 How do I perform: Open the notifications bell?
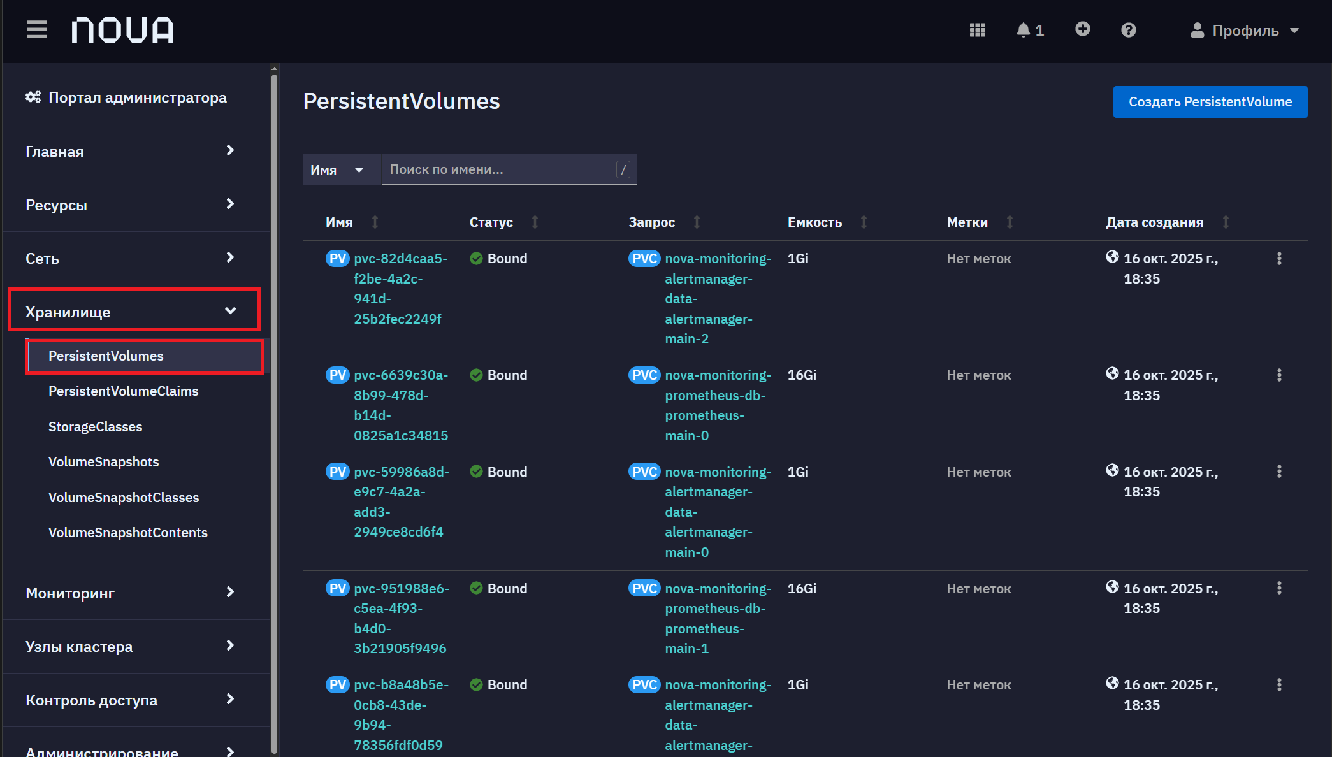pos(1030,30)
